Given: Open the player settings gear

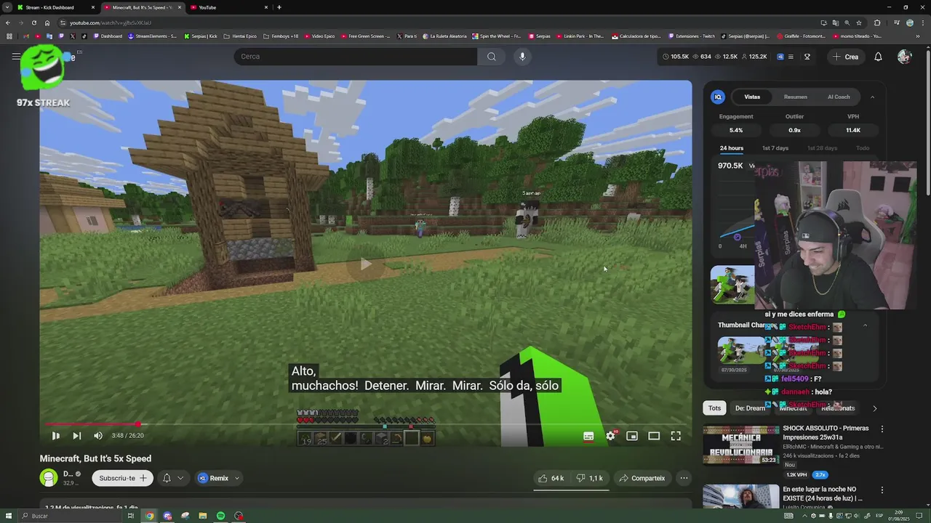Looking at the screenshot, I should pos(610,436).
